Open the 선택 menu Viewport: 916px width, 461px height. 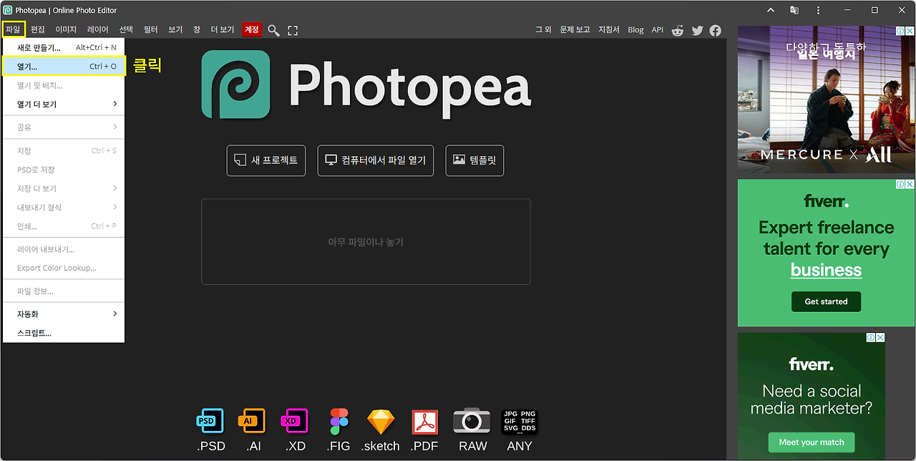(x=126, y=29)
